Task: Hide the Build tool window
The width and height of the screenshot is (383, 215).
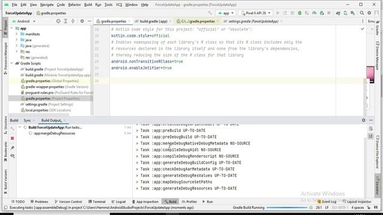Action: coord(371,120)
